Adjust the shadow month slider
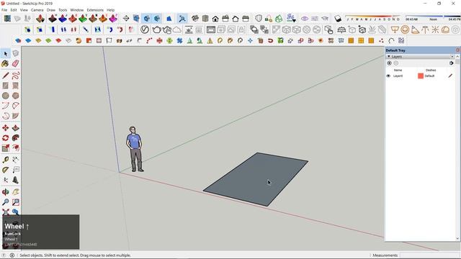Image resolution: width=461 pixels, height=259 pixels. (373, 17)
